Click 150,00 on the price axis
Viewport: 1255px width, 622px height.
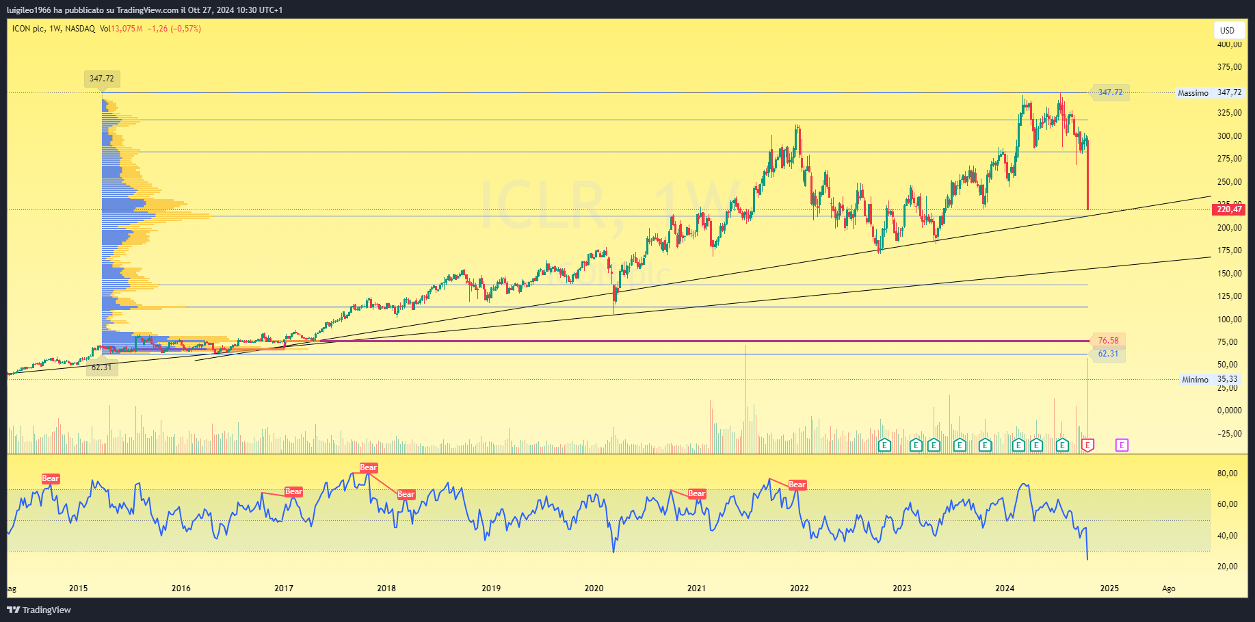1229,274
